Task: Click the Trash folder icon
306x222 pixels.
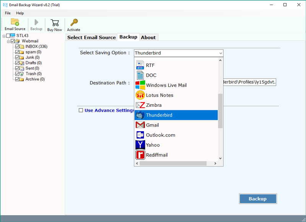Action: click(22, 74)
